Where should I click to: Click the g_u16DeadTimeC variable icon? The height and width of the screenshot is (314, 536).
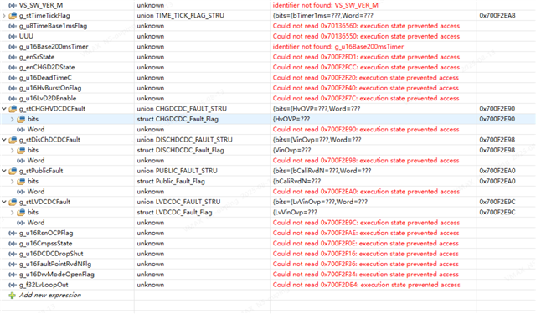(x=13, y=78)
